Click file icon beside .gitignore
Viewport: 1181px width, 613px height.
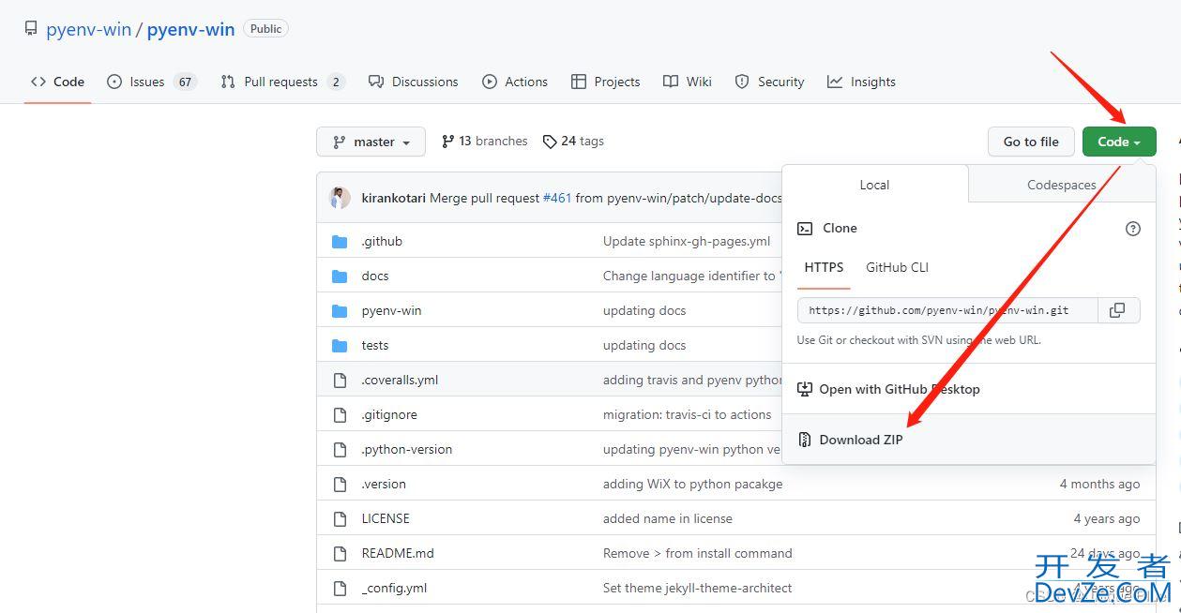(x=340, y=414)
